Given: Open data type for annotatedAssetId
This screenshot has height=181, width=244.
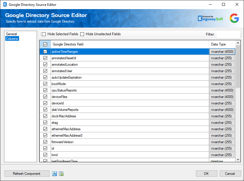Looking at the screenshot, I should [x=222, y=58].
